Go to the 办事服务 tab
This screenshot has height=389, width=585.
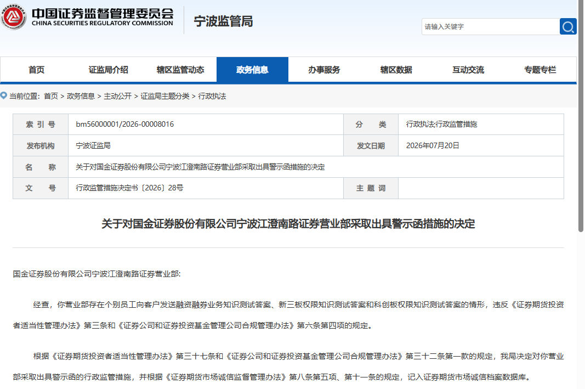[x=324, y=70]
